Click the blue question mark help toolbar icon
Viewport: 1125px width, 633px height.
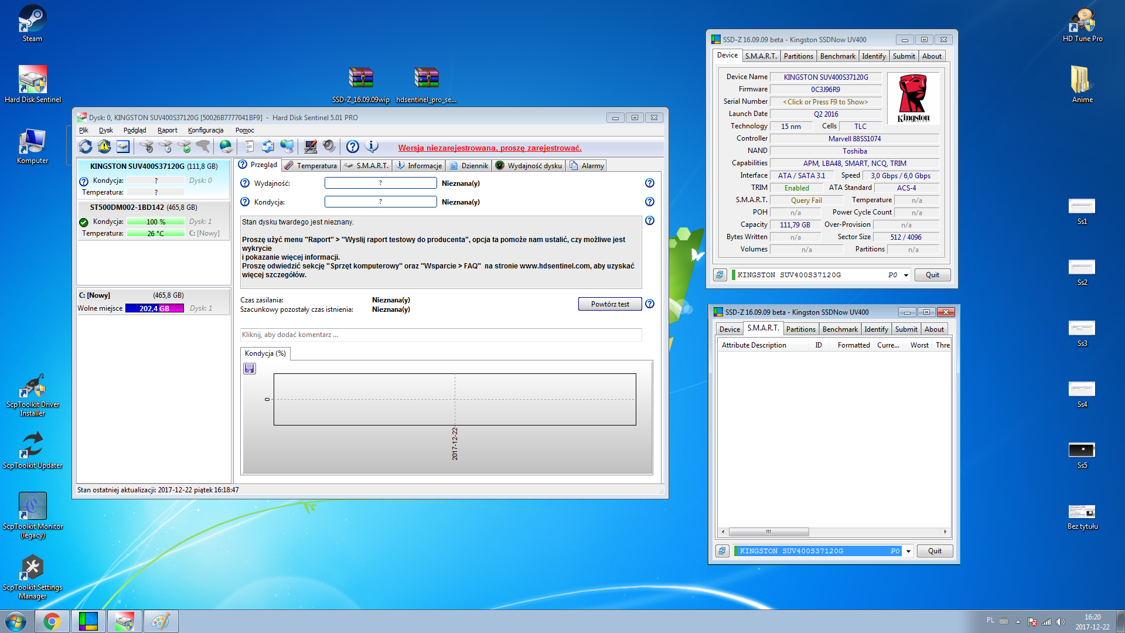click(x=352, y=147)
